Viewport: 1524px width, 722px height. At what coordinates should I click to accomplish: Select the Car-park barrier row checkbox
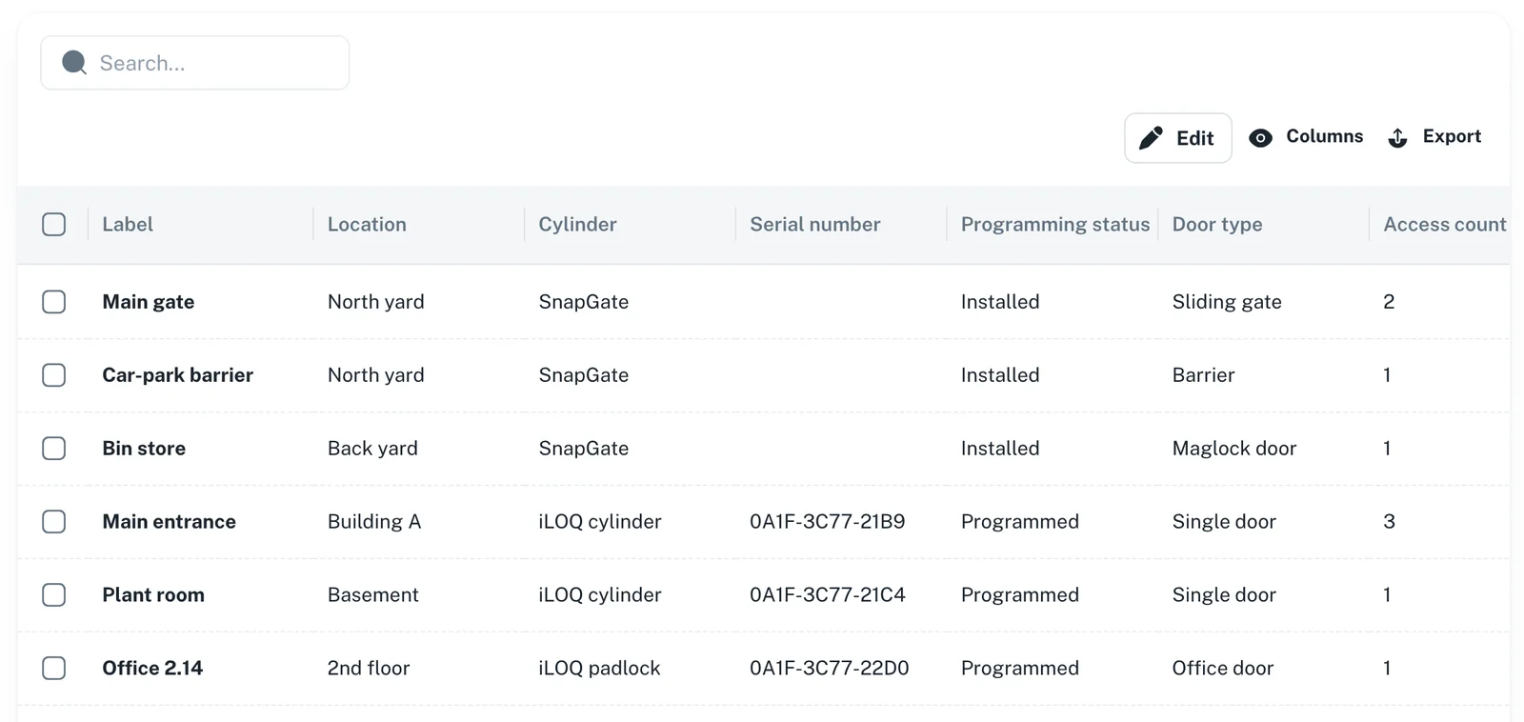[x=54, y=375]
